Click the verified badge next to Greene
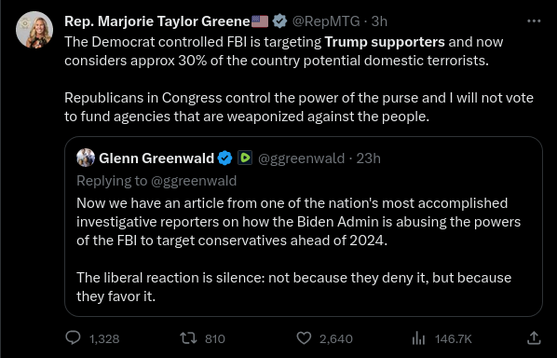557x358 pixels. coord(280,21)
